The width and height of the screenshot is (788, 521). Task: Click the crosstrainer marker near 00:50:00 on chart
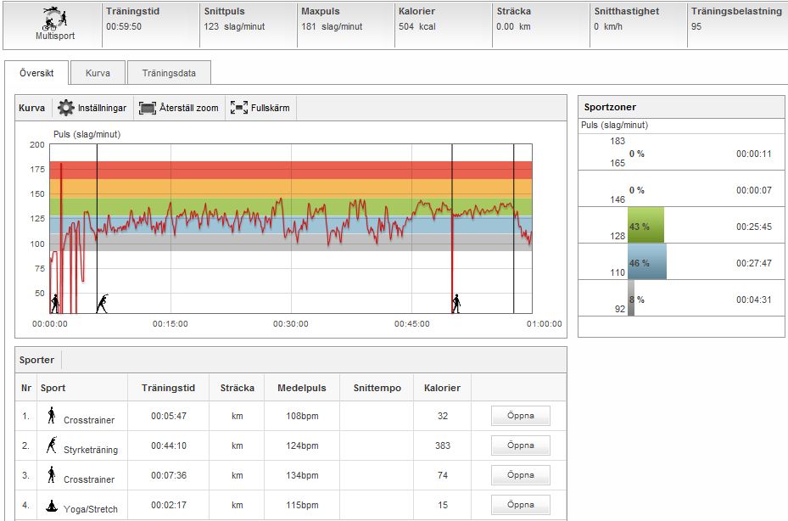456,303
